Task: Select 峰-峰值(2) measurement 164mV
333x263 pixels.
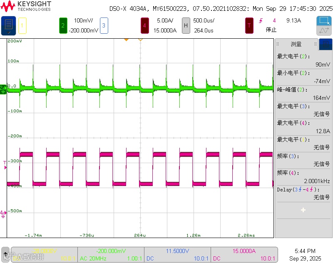Action: pyautogui.click(x=303, y=94)
